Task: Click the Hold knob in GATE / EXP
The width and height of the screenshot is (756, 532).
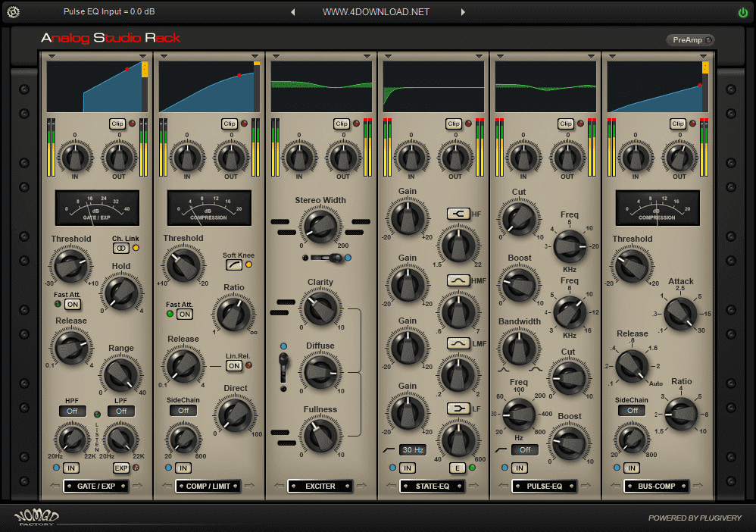Action: pos(121,293)
